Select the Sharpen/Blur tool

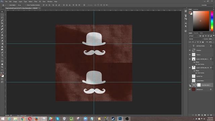click(2, 47)
